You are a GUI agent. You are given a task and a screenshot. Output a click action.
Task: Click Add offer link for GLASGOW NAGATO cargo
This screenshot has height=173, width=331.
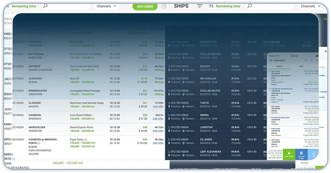pos(158,107)
